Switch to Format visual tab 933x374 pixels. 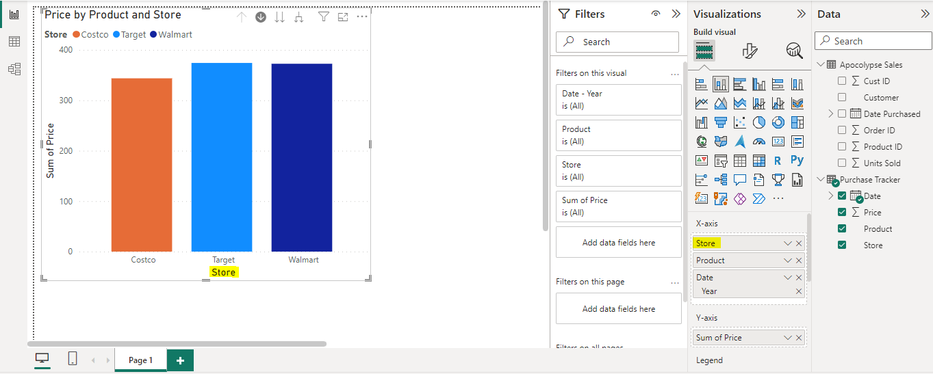pyautogui.click(x=750, y=51)
